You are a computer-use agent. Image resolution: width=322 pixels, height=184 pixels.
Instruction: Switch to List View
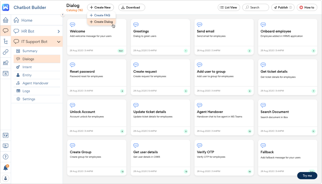(229, 7)
